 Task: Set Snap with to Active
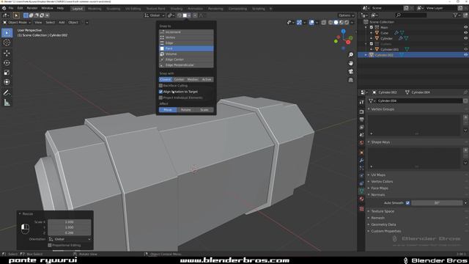click(x=207, y=79)
